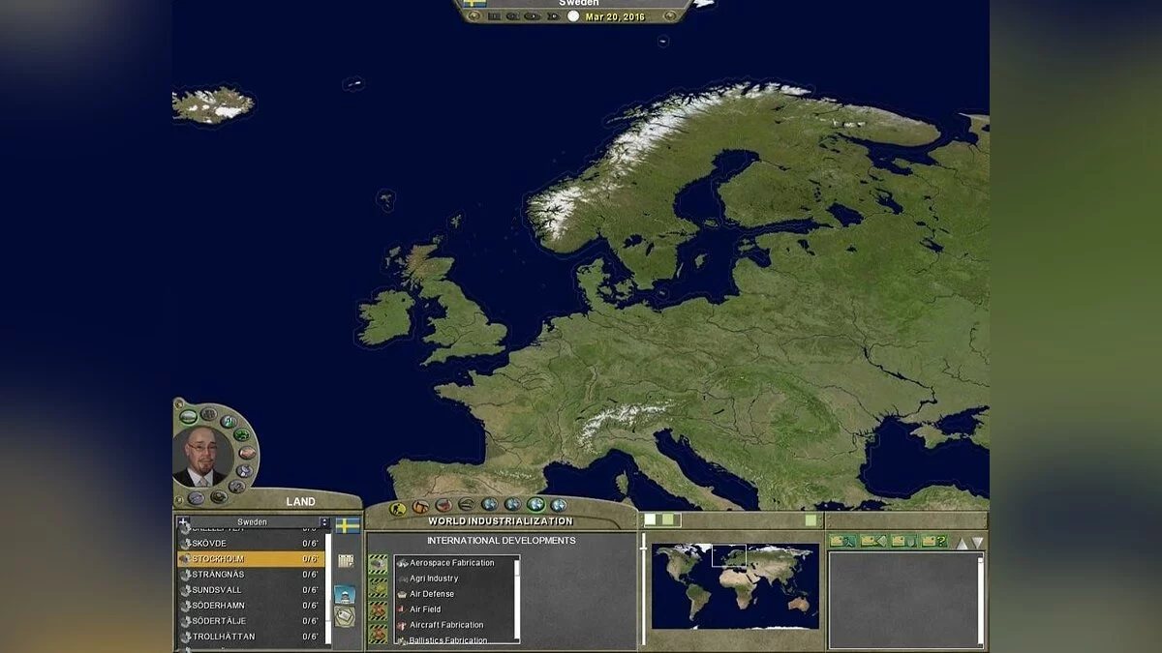The width and height of the screenshot is (1162, 653).
Task: Set fastest game speed arrow in top bar
Action: pos(553,16)
